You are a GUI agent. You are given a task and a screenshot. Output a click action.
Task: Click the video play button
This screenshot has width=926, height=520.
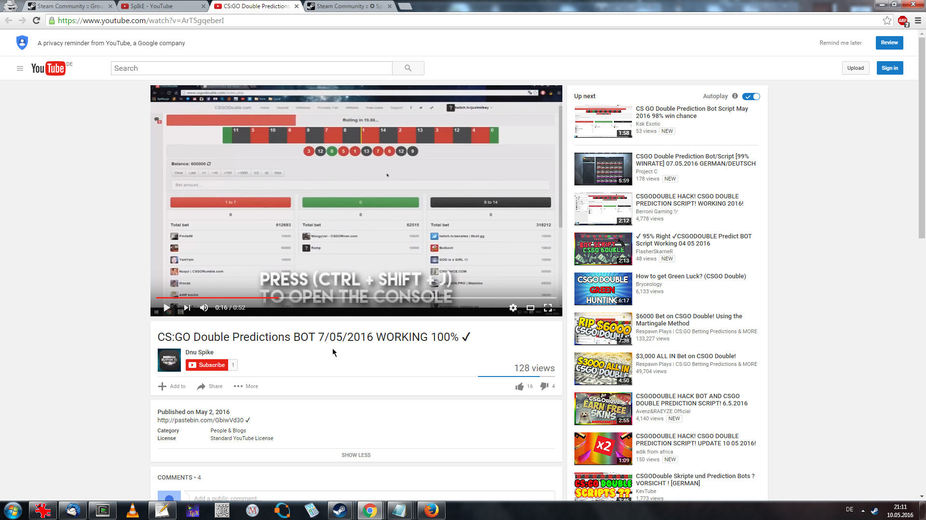pyautogui.click(x=166, y=308)
